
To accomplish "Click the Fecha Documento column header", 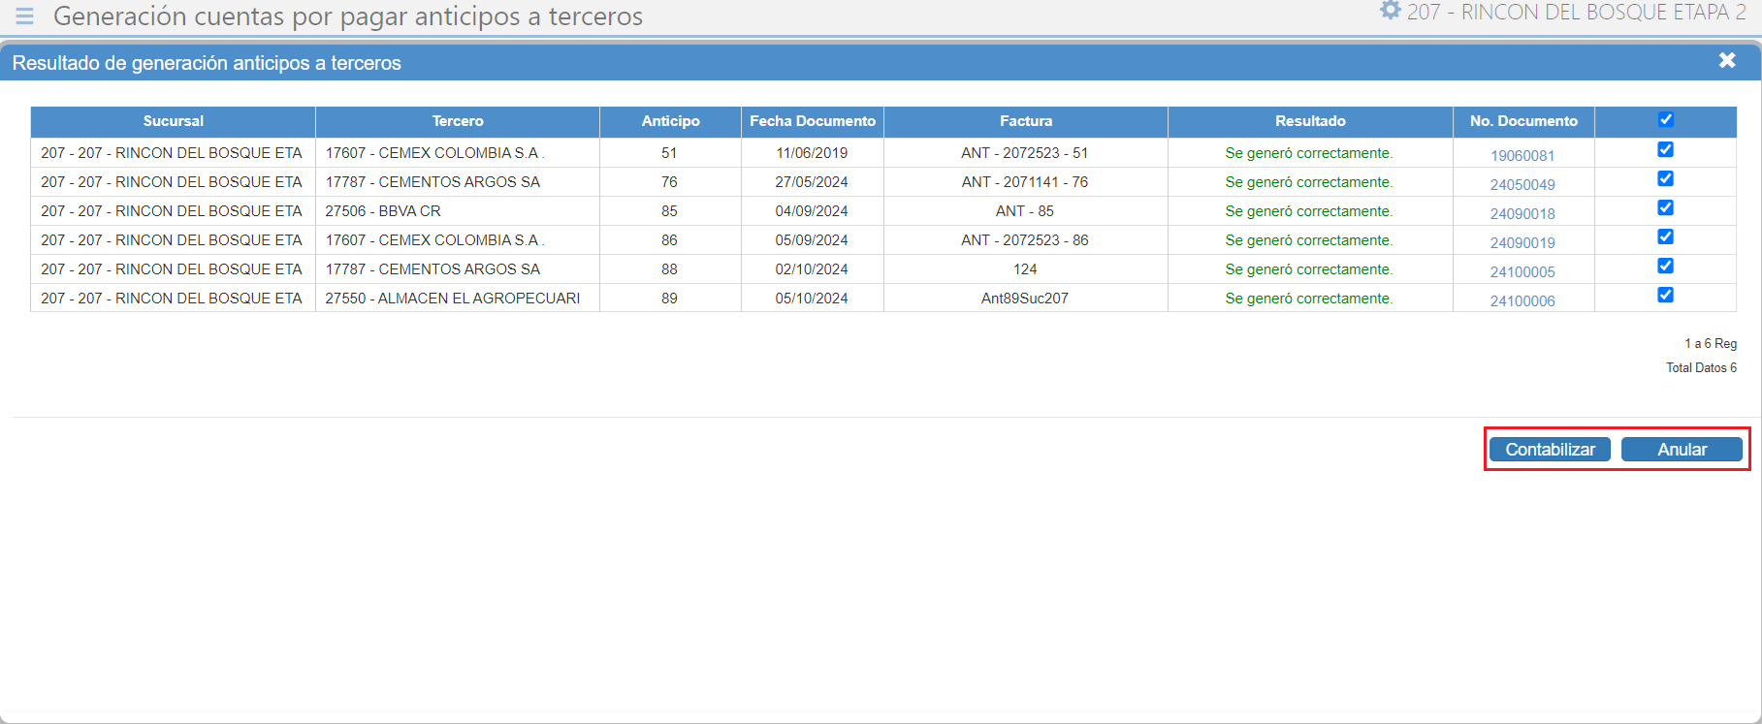I will (x=813, y=121).
